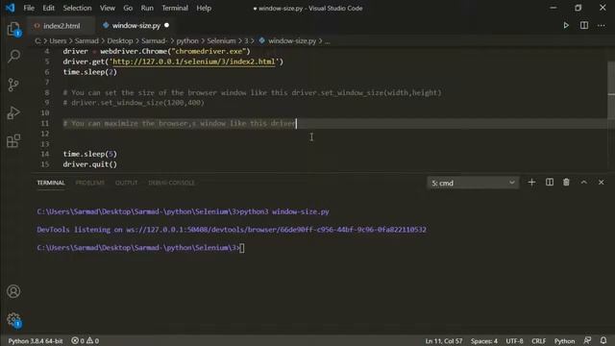The height and width of the screenshot is (346, 615).
Task: Switch to the window-size.py tab
Action: point(135,26)
